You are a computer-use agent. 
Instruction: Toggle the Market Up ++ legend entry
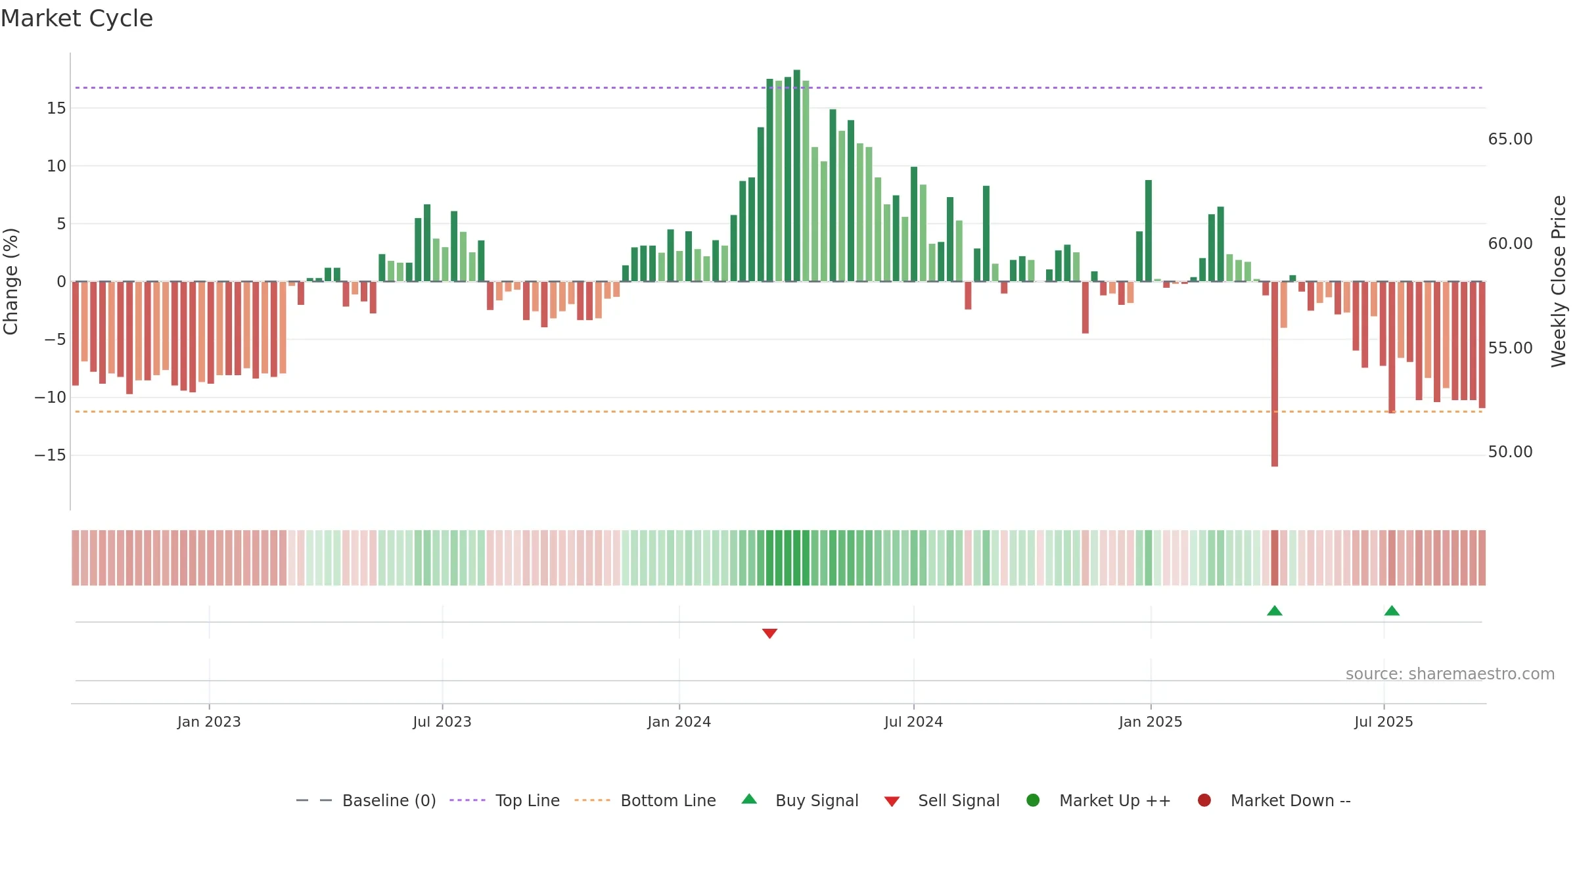(x=1098, y=800)
